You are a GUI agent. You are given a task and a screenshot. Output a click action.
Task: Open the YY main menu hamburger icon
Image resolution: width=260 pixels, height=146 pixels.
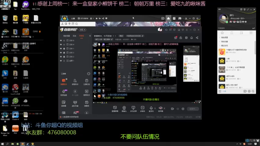[x=220, y=91]
